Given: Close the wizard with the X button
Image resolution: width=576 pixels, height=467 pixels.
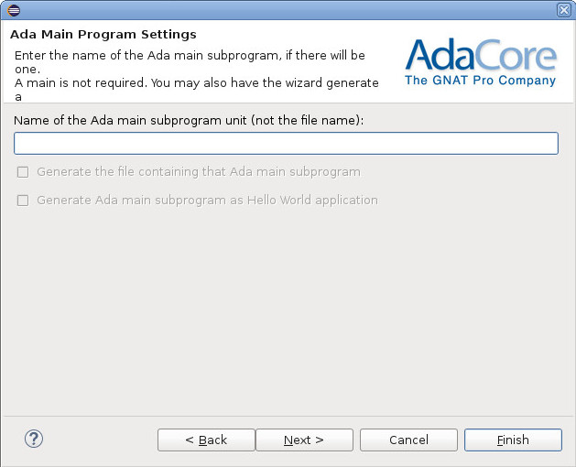Looking at the screenshot, I should pyautogui.click(x=563, y=9).
